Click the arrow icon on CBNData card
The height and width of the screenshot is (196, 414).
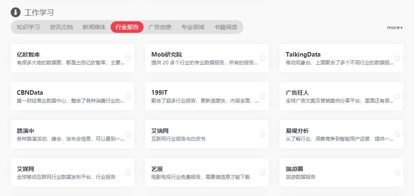[x=128, y=96]
